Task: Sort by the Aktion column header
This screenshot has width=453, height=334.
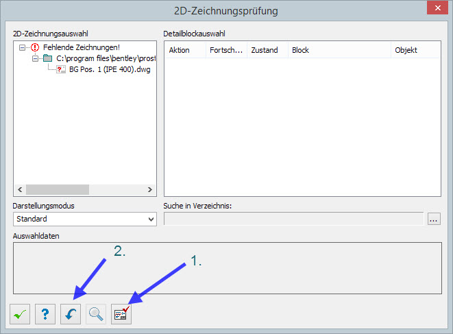Action: [185, 50]
